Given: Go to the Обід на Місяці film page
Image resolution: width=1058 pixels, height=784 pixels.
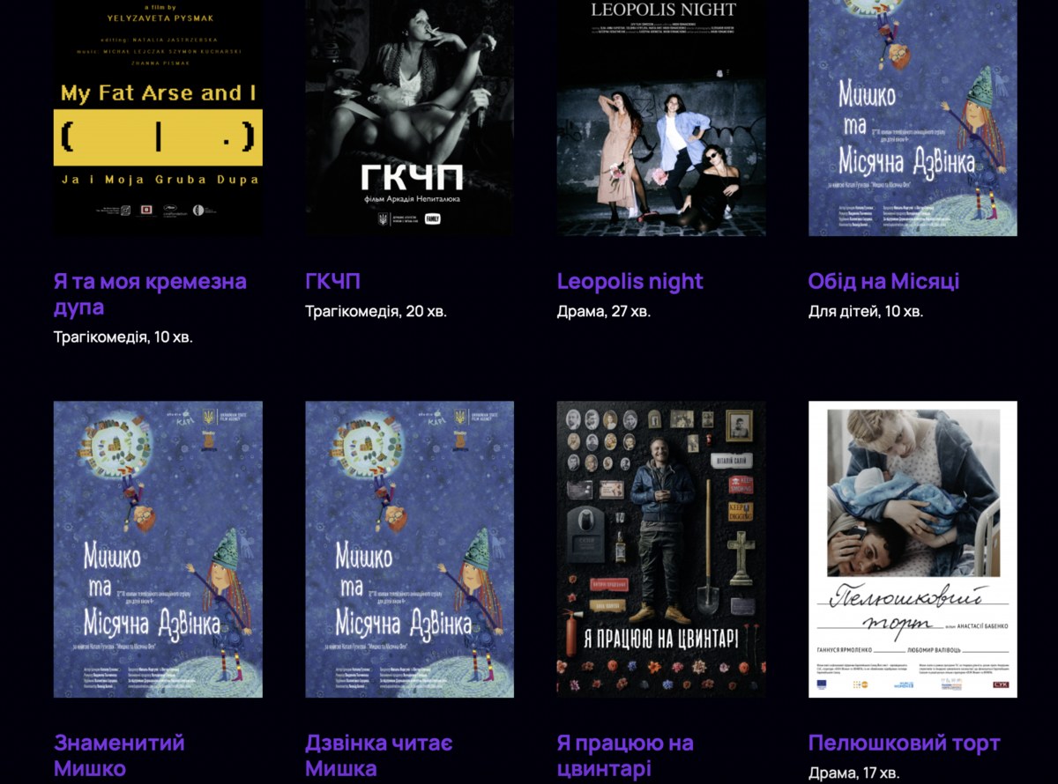Looking at the screenshot, I should [883, 282].
